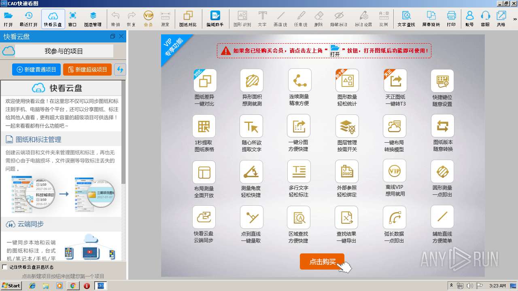
Task: Open 外部参照轻松绑定 feature icon
Action: click(347, 172)
